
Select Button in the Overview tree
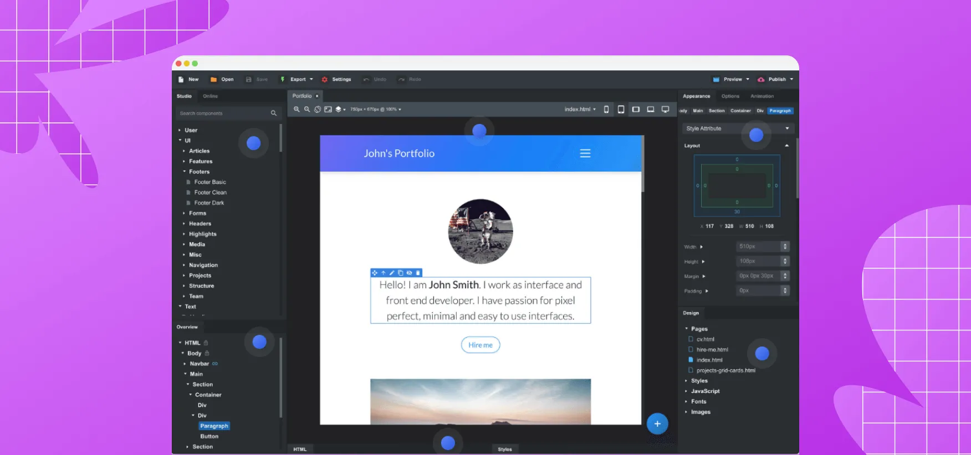pos(209,436)
